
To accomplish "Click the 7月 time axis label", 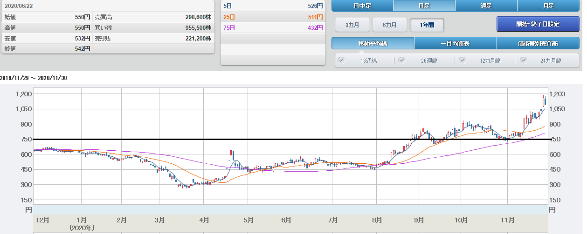I will coord(332,220).
